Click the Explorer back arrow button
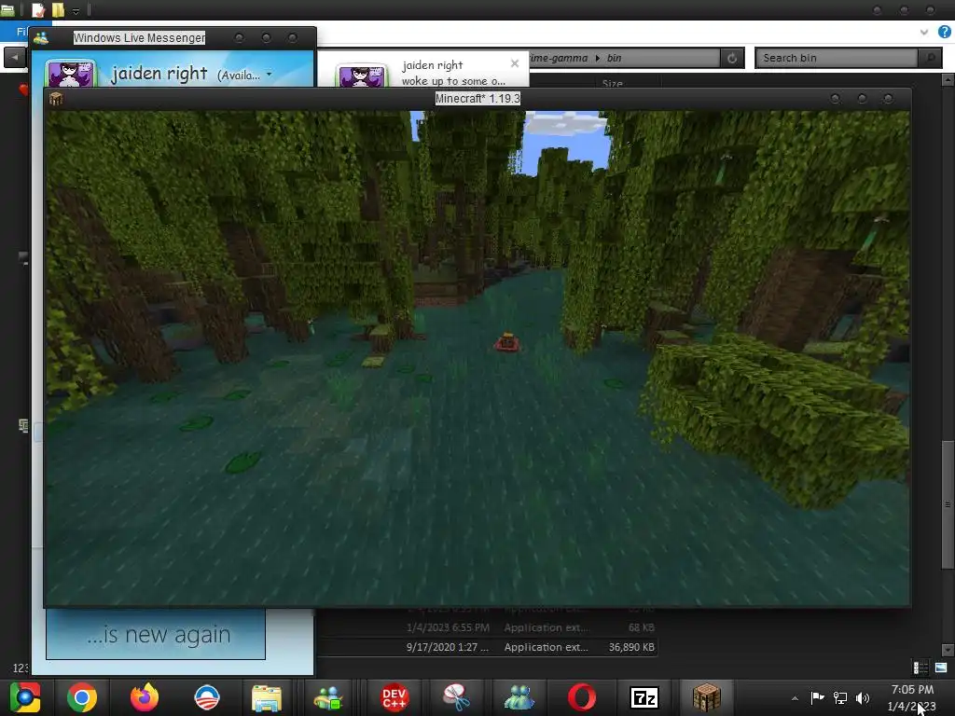This screenshot has height=716, width=955. pyautogui.click(x=15, y=58)
